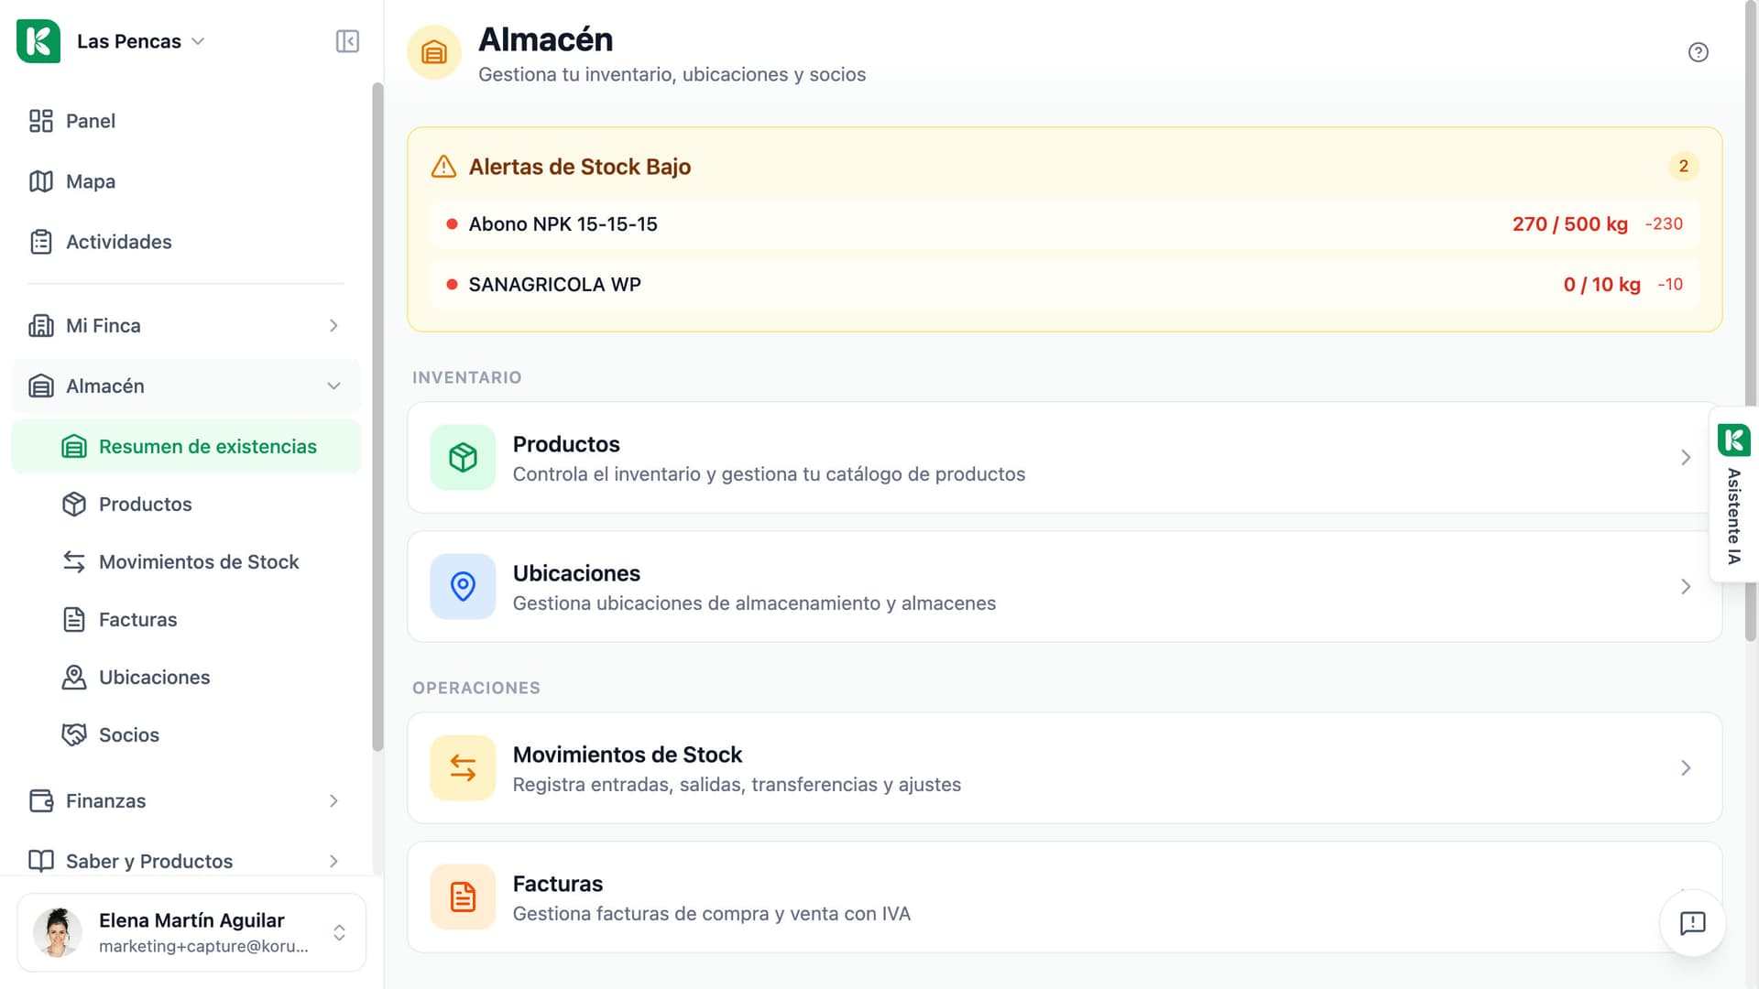Collapse the sidebar with the panel icon
This screenshot has width=1759, height=989.
click(347, 41)
